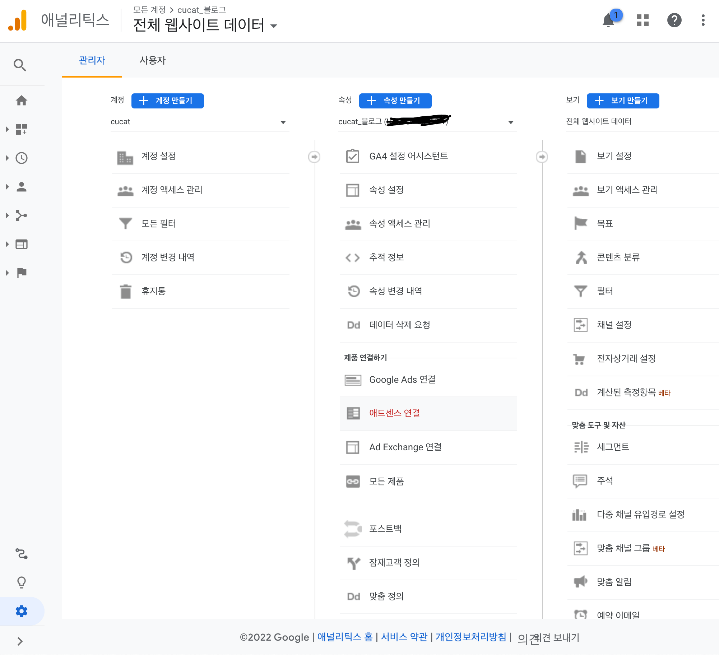Click the notifications bell icon
The width and height of the screenshot is (719, 655).
pyautogui.click(x=608, y=21)
